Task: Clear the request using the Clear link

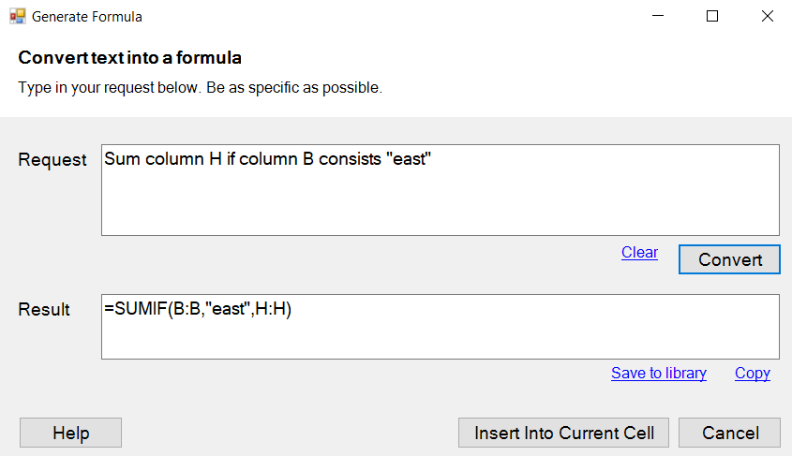Action: (x=639, y=252)
